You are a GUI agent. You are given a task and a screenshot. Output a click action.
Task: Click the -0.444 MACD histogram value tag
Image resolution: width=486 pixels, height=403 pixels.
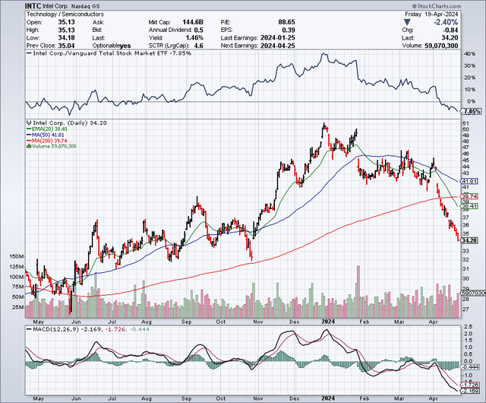[470, 367]
